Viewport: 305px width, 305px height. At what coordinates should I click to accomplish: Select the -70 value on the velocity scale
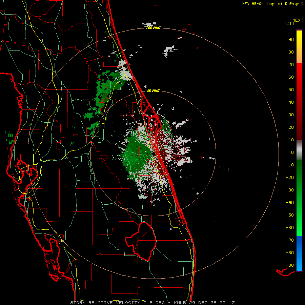point(290,240)
